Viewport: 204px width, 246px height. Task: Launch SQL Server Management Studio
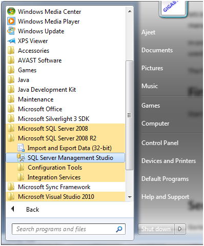(66, 157)
